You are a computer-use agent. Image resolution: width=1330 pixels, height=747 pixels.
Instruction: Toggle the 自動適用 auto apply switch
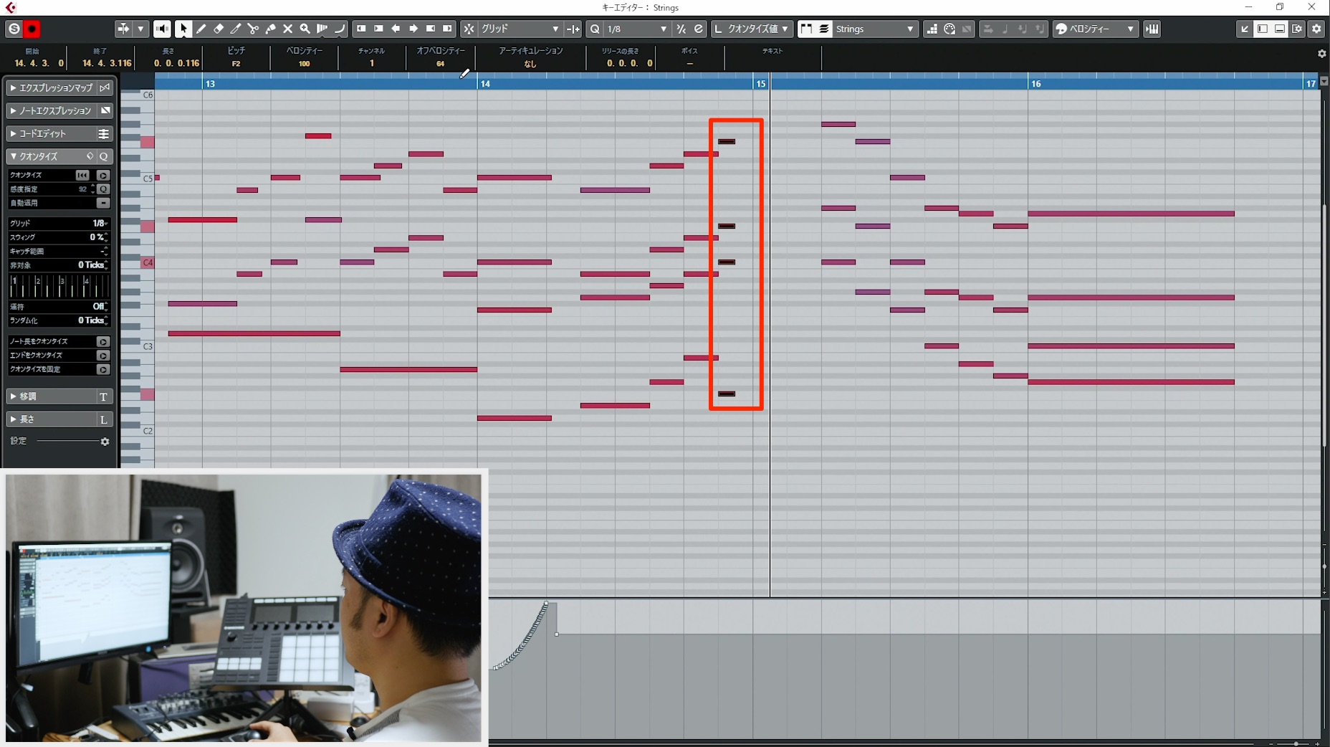point(103,203)
